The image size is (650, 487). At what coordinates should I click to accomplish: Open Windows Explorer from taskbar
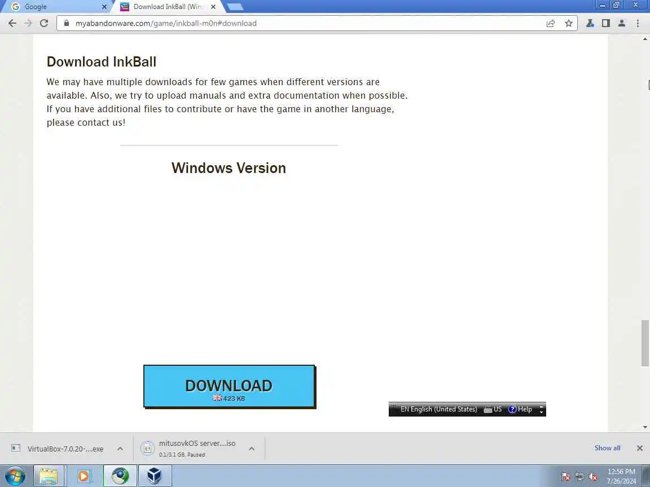point(49,476)
